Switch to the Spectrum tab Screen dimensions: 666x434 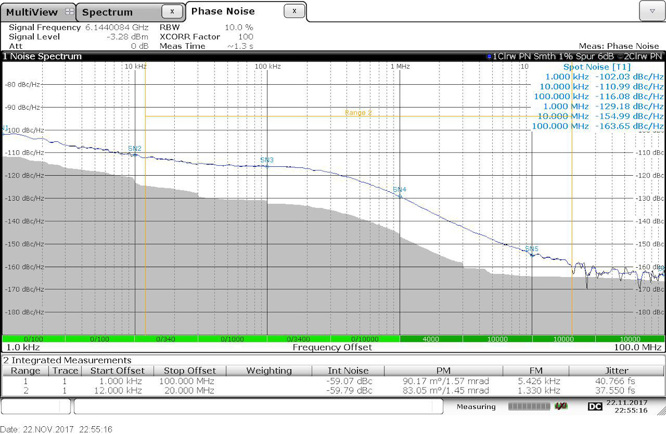(x=108, y=12)
